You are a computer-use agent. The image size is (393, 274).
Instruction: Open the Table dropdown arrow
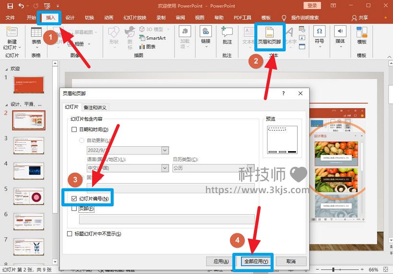pos(36,47)
